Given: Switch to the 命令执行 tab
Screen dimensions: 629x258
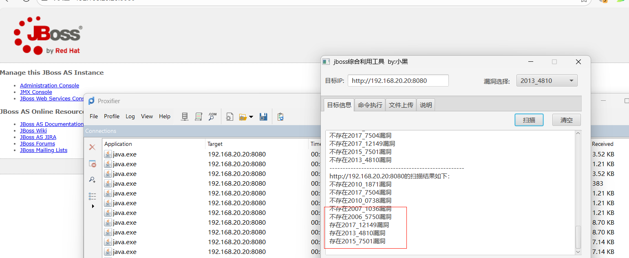Looking at the screenshot, I should [x=370, y=105].
